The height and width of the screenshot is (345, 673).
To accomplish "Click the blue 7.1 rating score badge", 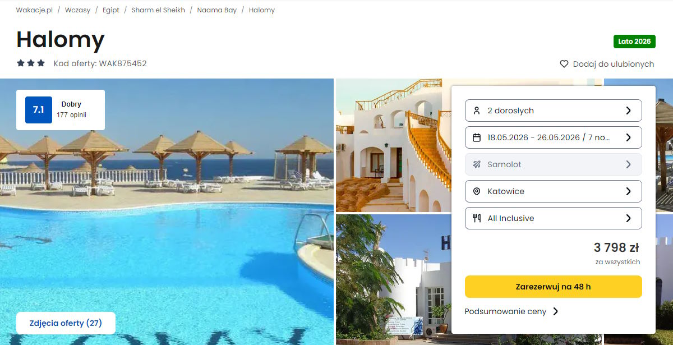I will (39, 110).
